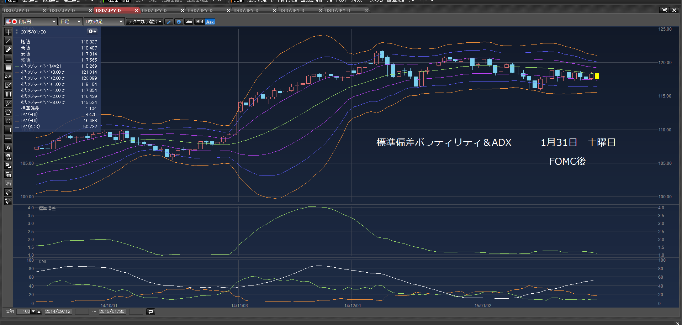Click the end date field 2015/01/30
Image resolution: width=682 pixels, height=325 pixels.
(112, 311)
